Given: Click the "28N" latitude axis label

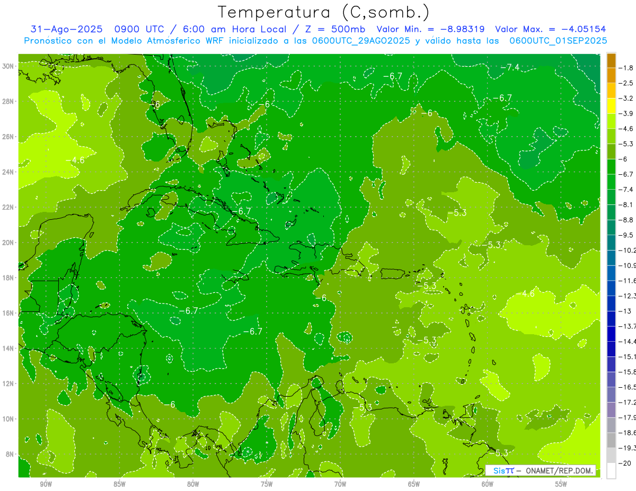Looking at the screenshot, I should [8, 101].
